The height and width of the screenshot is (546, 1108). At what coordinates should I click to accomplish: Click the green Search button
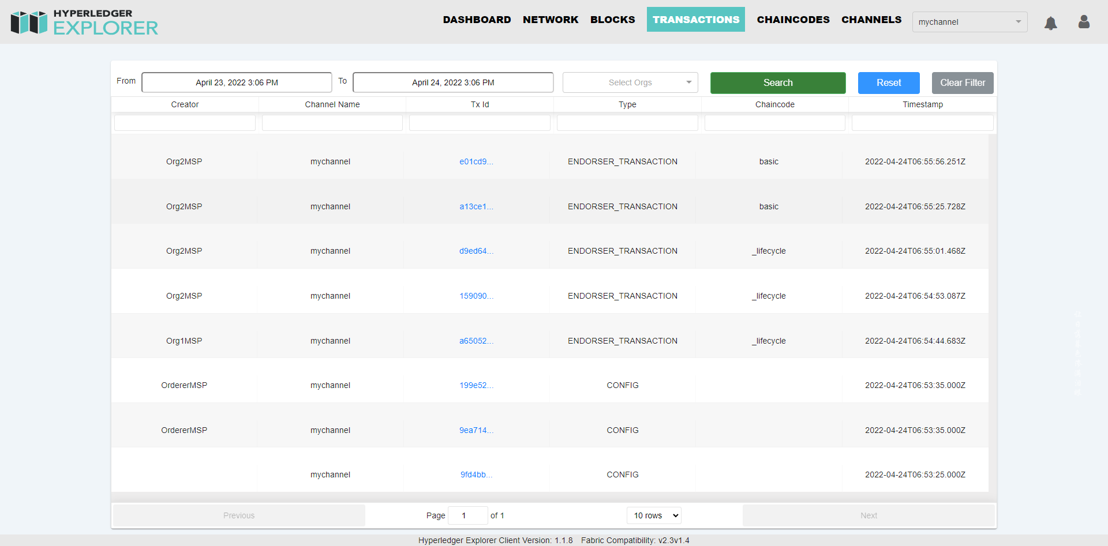click(x=778, y=82)
